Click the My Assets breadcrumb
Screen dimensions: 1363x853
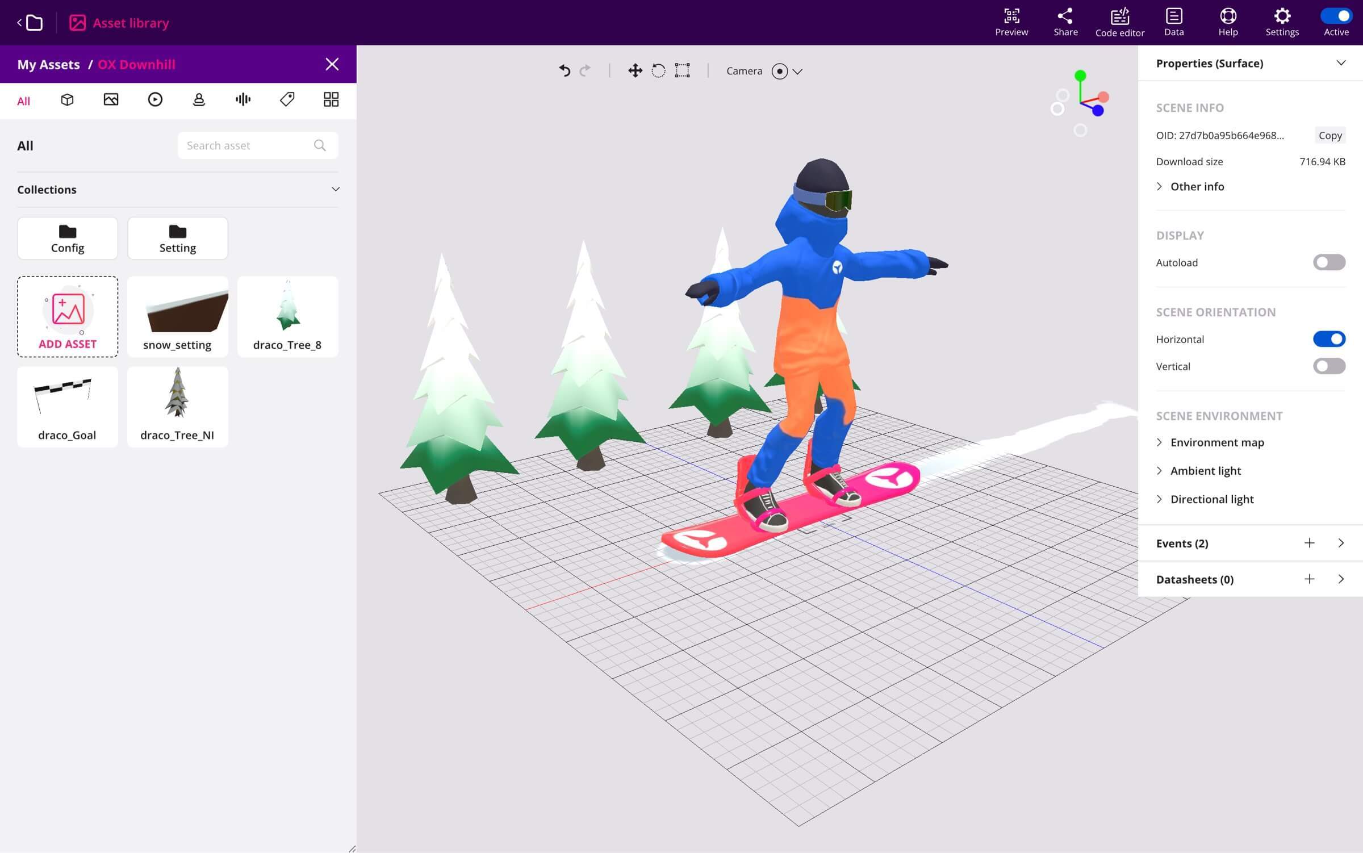(x=48, y=64)
